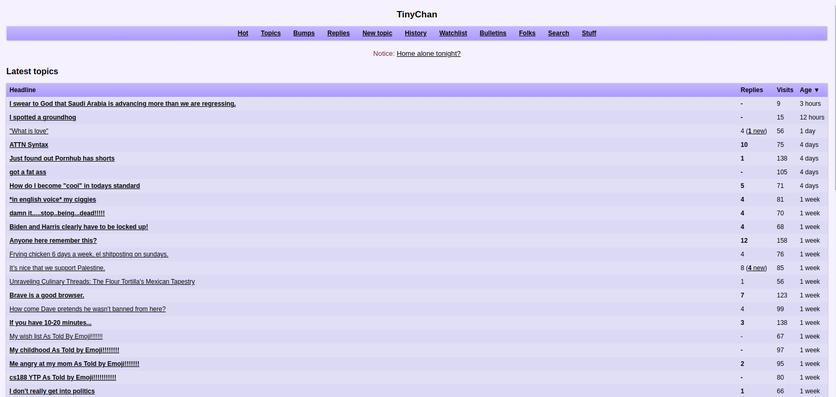Start a New topic
Image resolution: width=836 pixels, height=397 pixels.
coord(377,33)
